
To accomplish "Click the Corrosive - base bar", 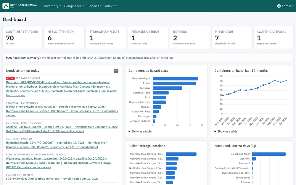I will pyautogui.click(x=156, y=112).
